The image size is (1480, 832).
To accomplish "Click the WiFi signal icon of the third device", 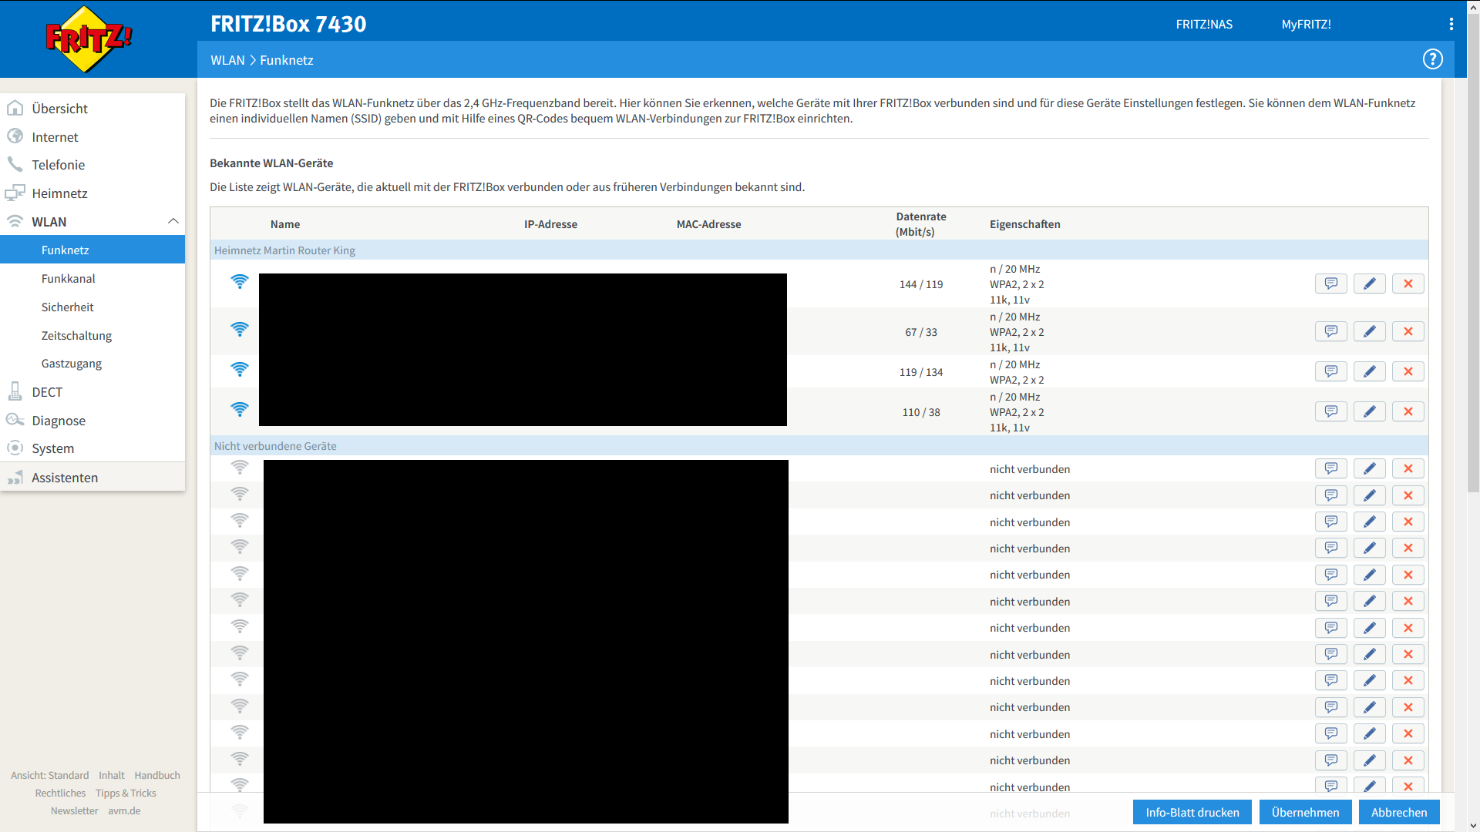I will 240,369.
